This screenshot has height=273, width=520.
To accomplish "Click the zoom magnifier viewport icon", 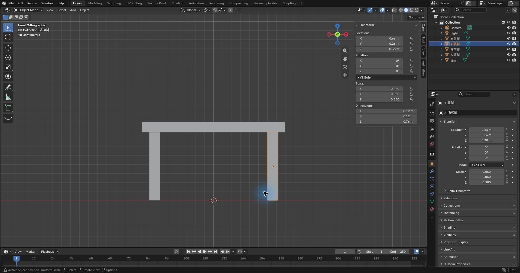I will click(x=345, y=51).
